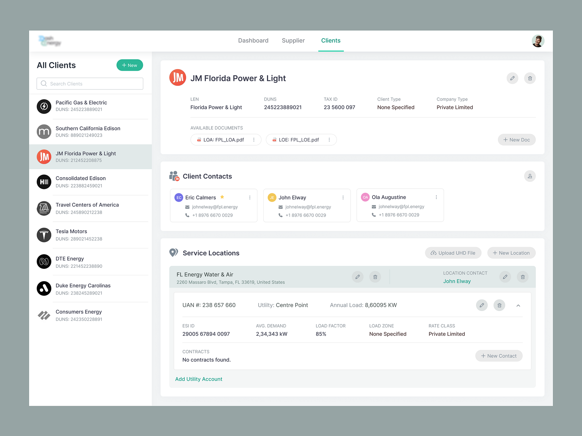The width and height of the screenshot is (582, 436).
Task: Switch to the Supplier tab
Action: (293, 40)
